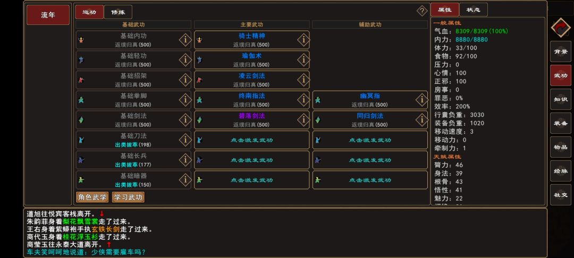Switch to the 修炼 tab

(118, 12)
